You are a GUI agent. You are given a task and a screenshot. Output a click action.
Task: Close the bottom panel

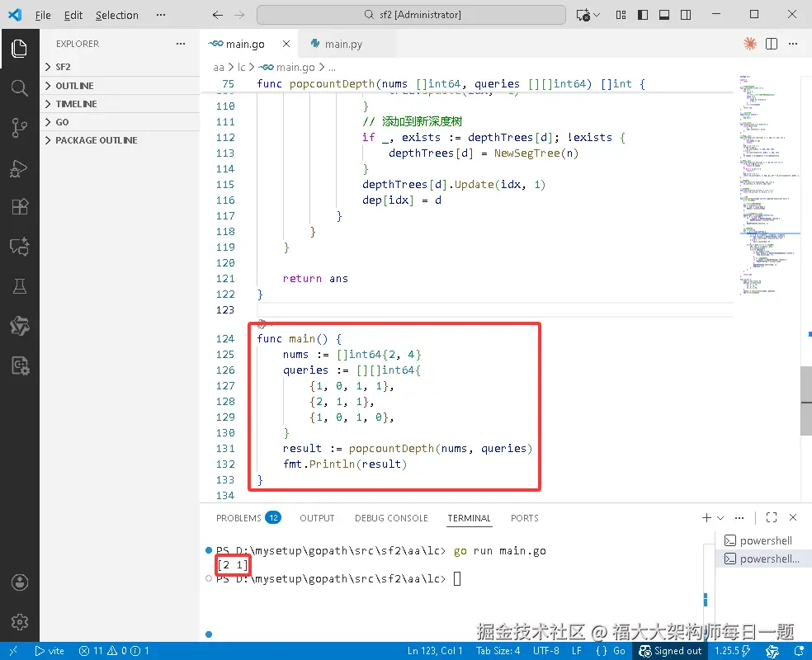[793, 517]
